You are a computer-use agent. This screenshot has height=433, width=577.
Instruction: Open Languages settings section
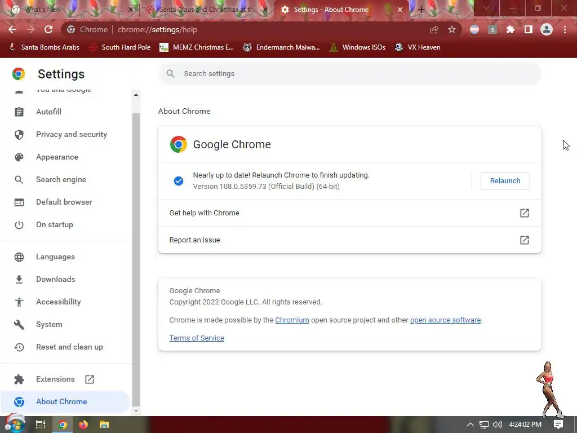tap(55, 257)
